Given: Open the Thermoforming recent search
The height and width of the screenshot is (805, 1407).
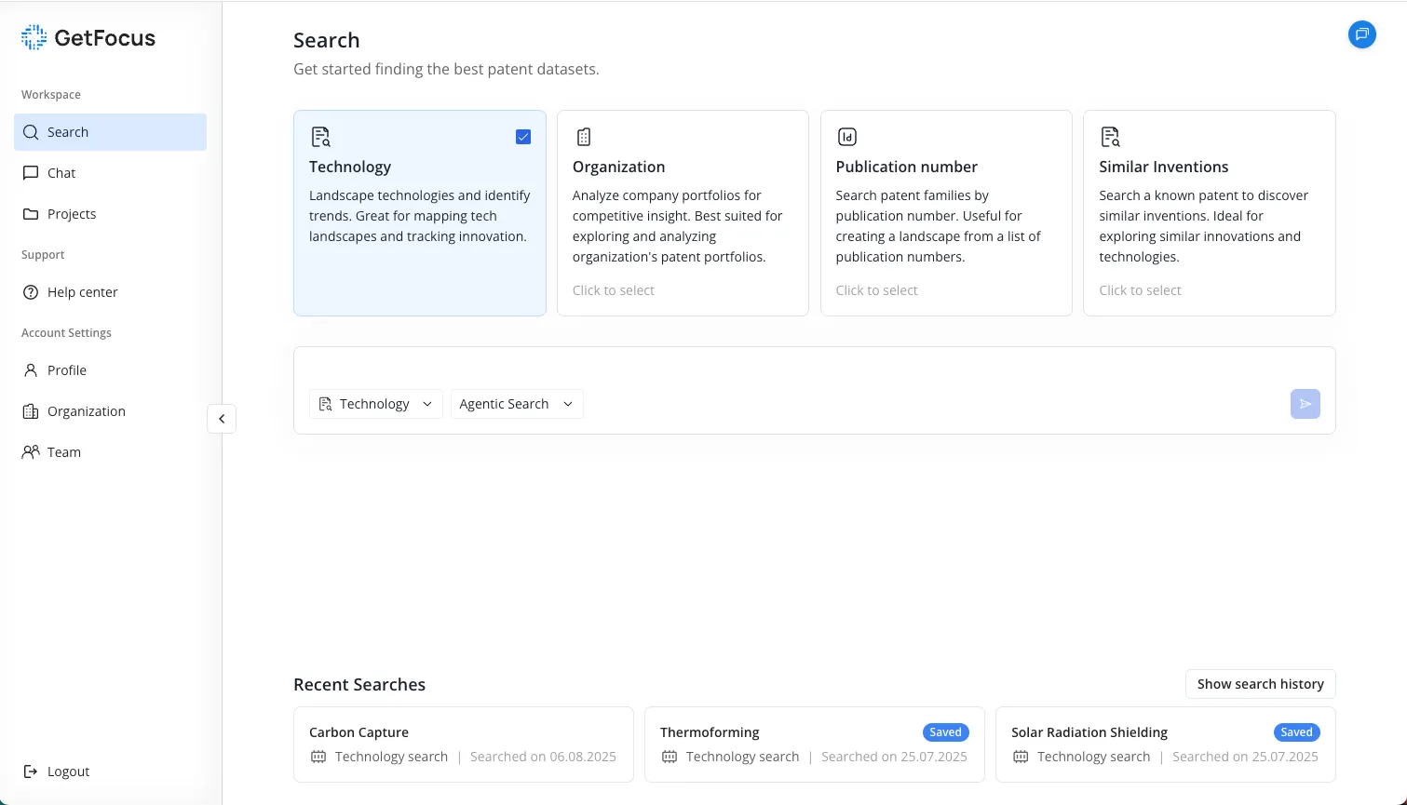Looking at the screenshot, I should tap(815, 745).
